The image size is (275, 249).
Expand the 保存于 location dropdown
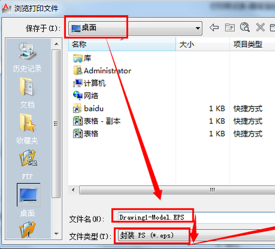coord(135,28)
